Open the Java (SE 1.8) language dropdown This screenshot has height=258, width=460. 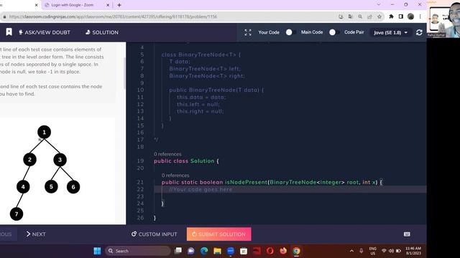click(390, 32)
